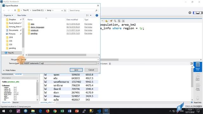Toggle result side panel icon
The image size is (203, 114).
click(191, 63)
